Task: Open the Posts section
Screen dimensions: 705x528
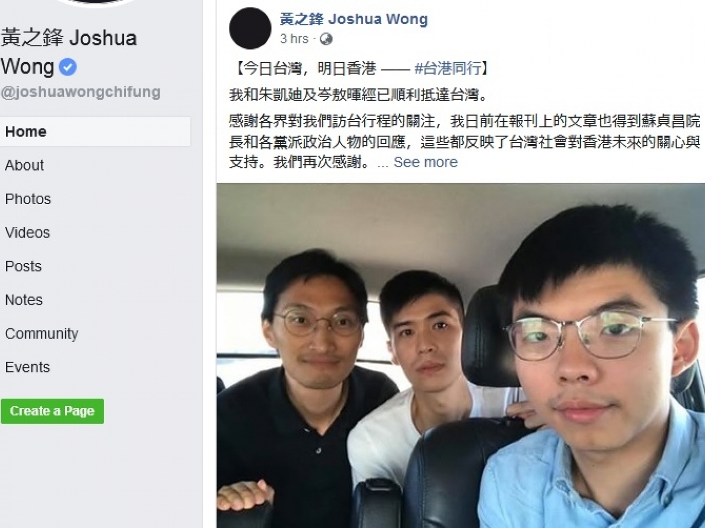Action: click(x=23, y=266)
